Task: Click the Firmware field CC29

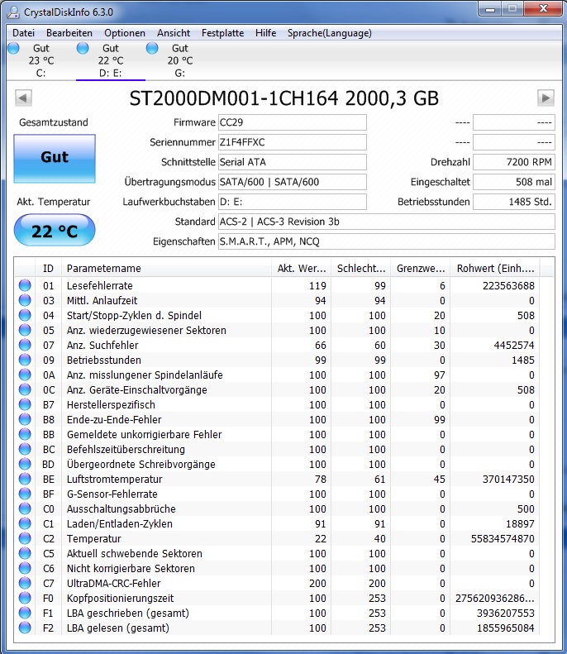Action: (x=293, y=122)
